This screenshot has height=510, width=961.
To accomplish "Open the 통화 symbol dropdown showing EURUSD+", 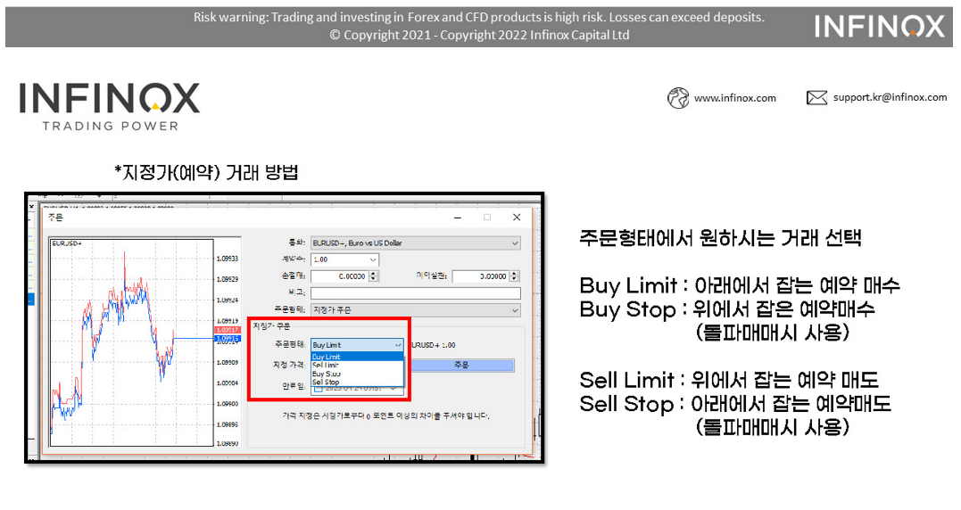I will [416, 243].
